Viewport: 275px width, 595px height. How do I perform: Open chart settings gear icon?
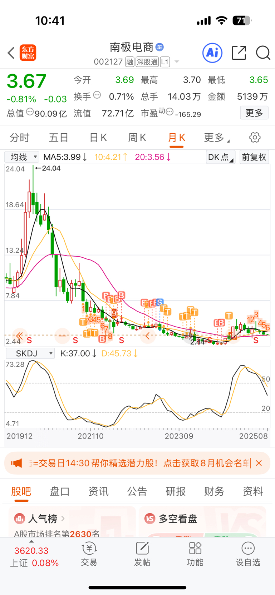(255, 138)
